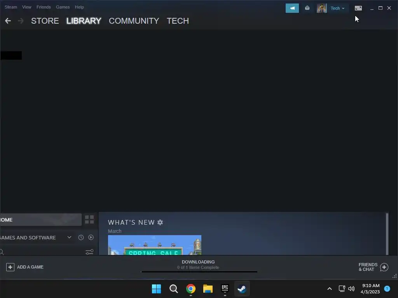Screen dimensions: 398x298
Task: Click the profile avatar picture
Action: click(x=321, y=8)
